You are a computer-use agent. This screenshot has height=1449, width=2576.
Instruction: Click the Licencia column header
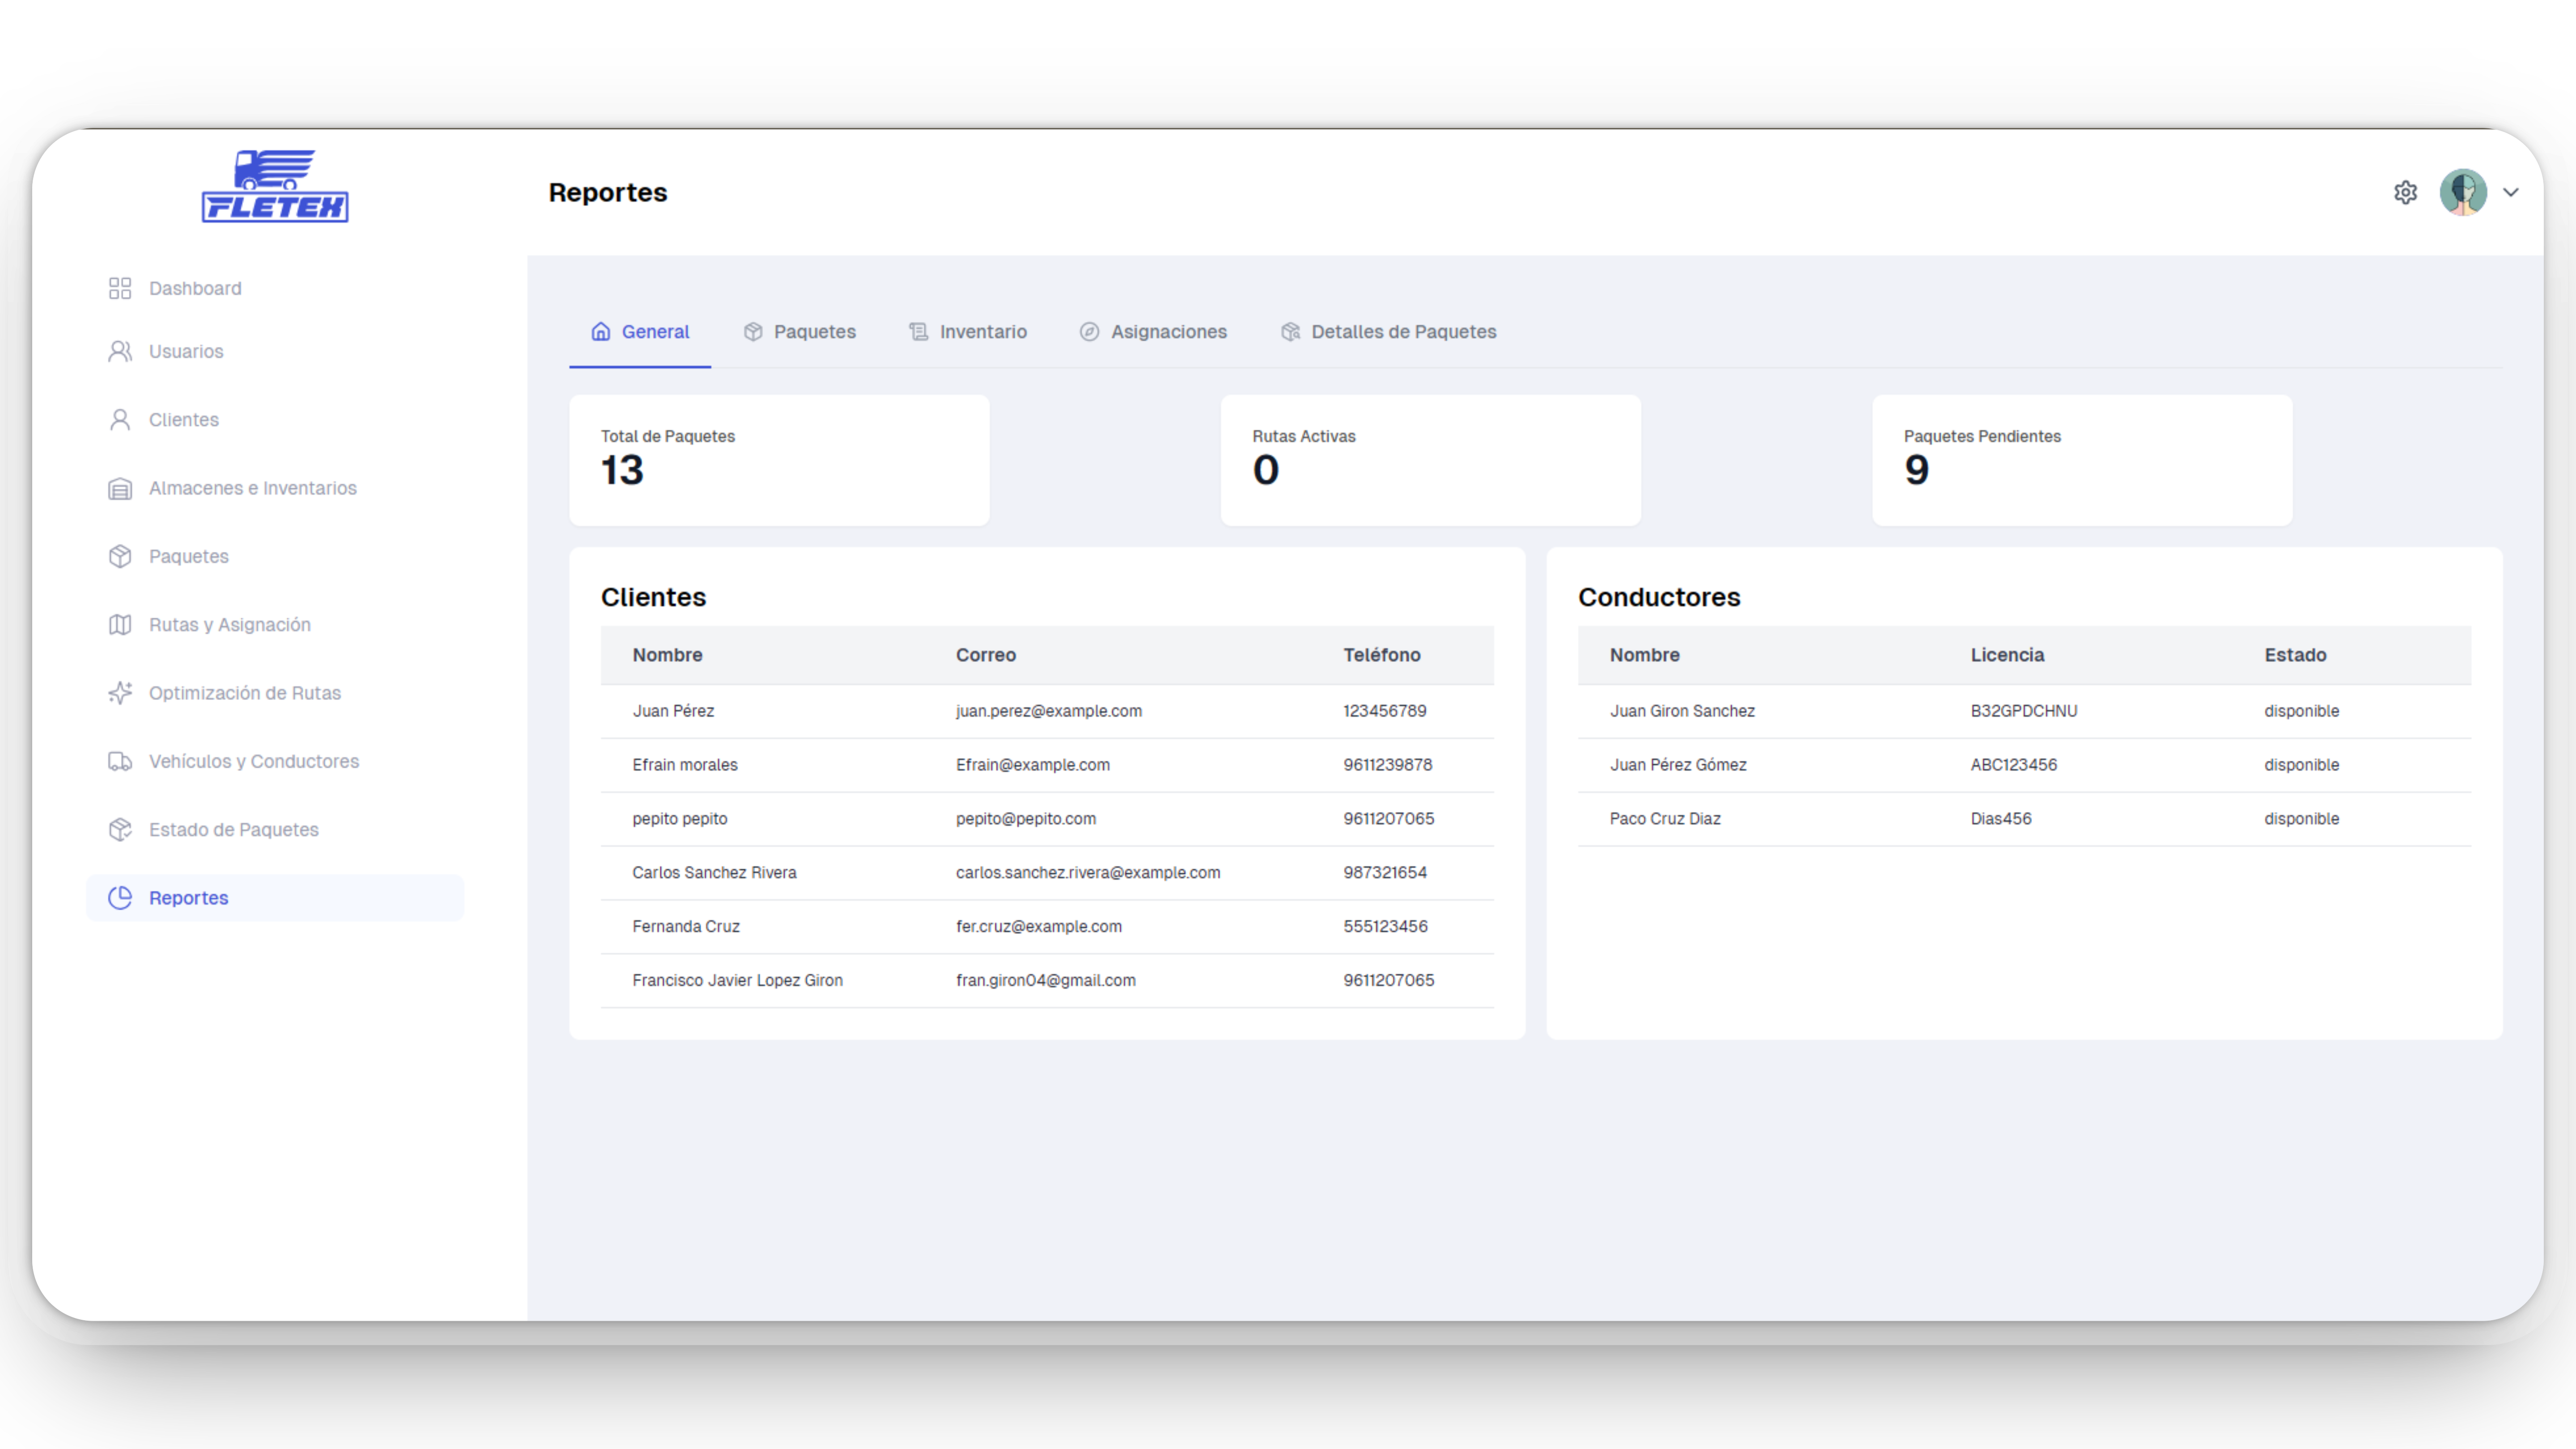(x=2007, y=655)
